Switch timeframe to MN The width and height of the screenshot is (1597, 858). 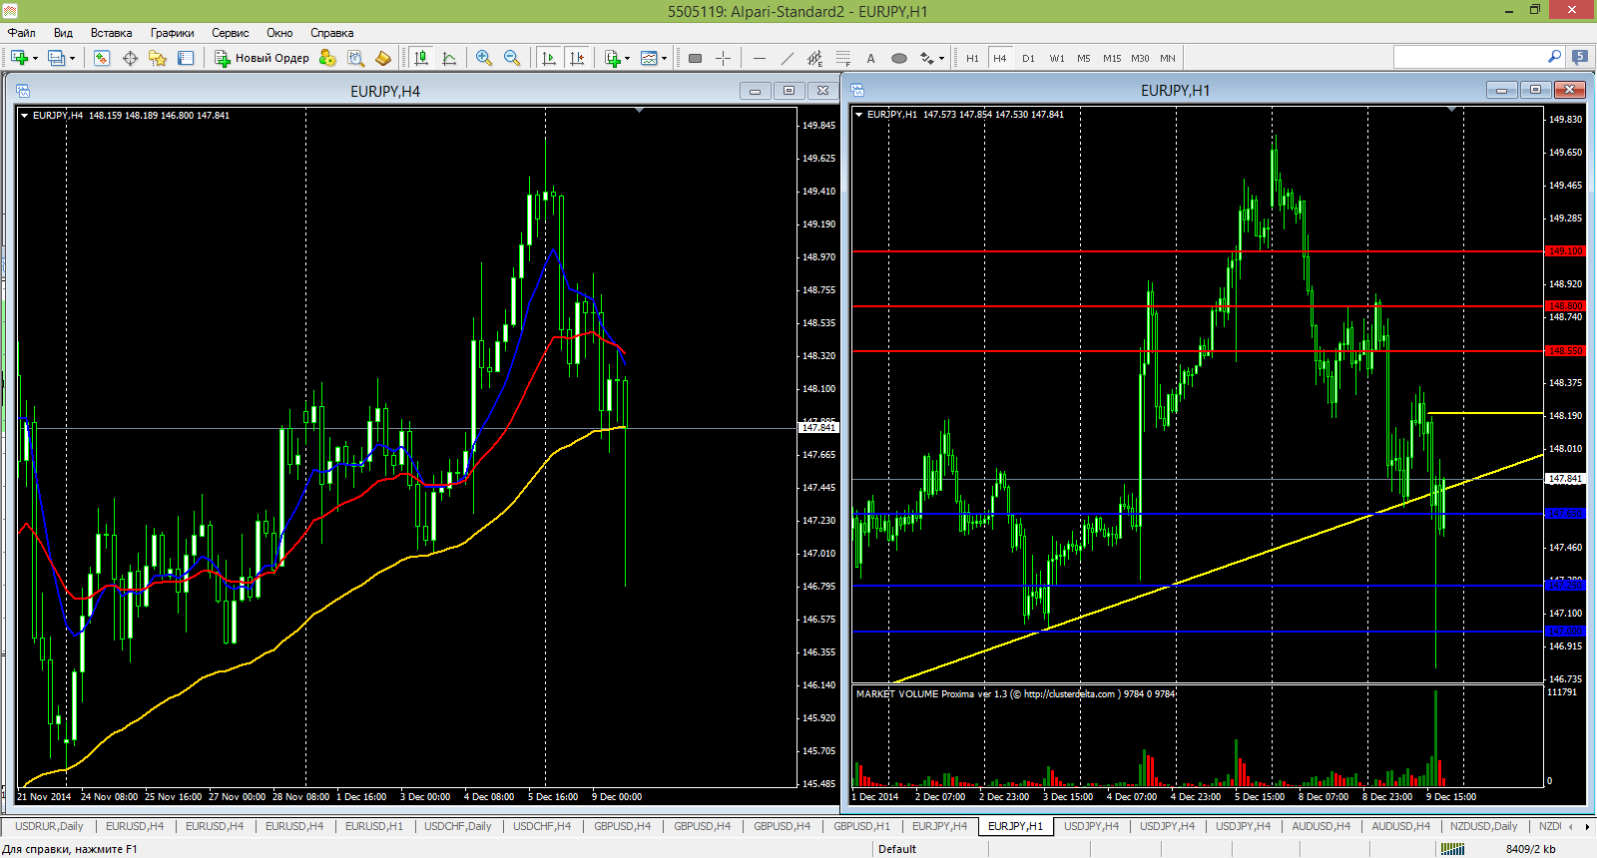[1168, 58]
